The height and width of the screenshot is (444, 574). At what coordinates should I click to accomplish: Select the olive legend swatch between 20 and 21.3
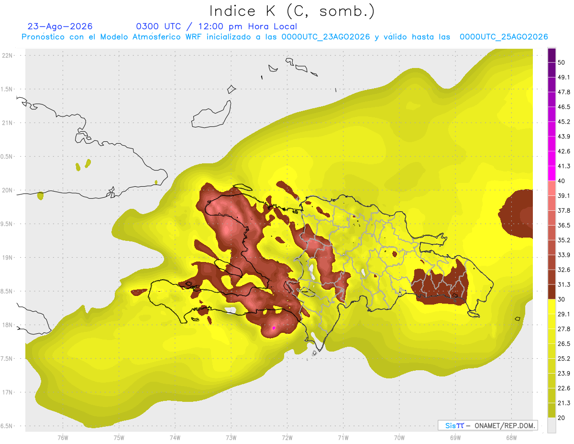[552, 410]
